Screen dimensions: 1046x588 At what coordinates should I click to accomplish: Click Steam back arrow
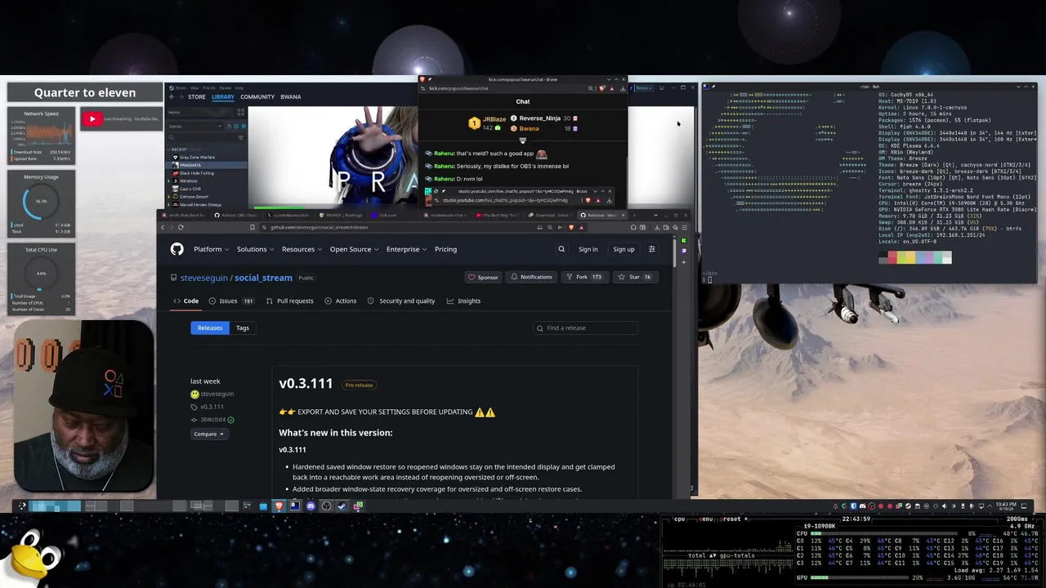click(172, 96)
